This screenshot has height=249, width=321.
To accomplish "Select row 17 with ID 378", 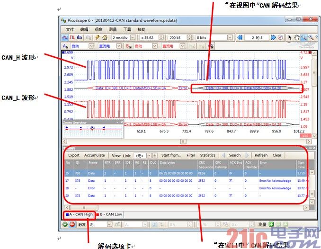I will click(x=186, y=181).
